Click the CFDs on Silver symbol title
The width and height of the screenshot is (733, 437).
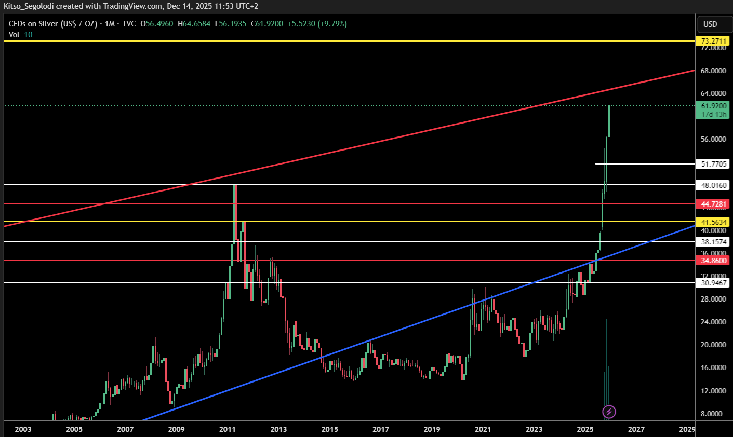tap(53, 24)
